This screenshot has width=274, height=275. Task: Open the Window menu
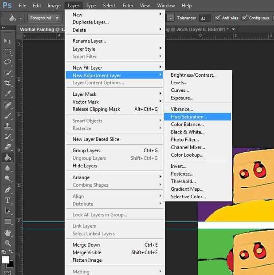pos(166,6)
